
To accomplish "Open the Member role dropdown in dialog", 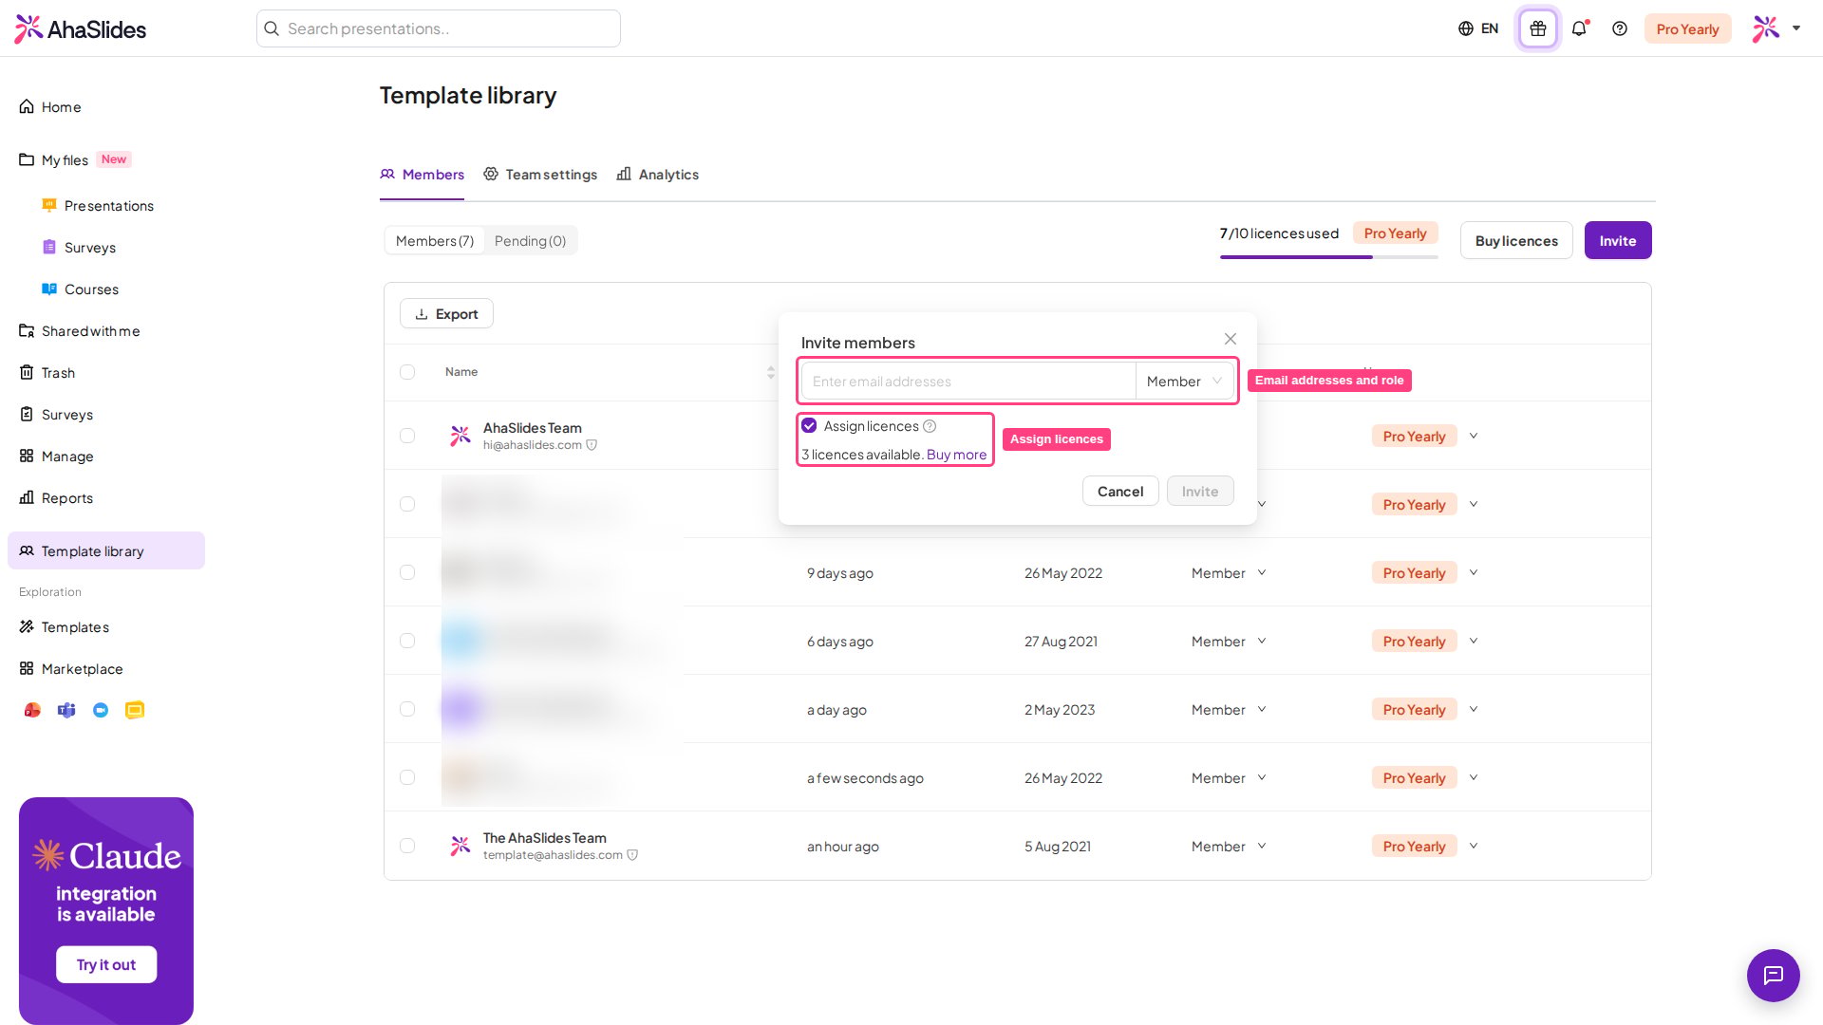I will [x=1184, y=381].
